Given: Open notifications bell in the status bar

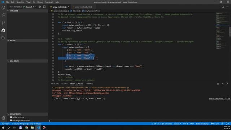Looking at the screenshot, I should [x=227, y=123].
